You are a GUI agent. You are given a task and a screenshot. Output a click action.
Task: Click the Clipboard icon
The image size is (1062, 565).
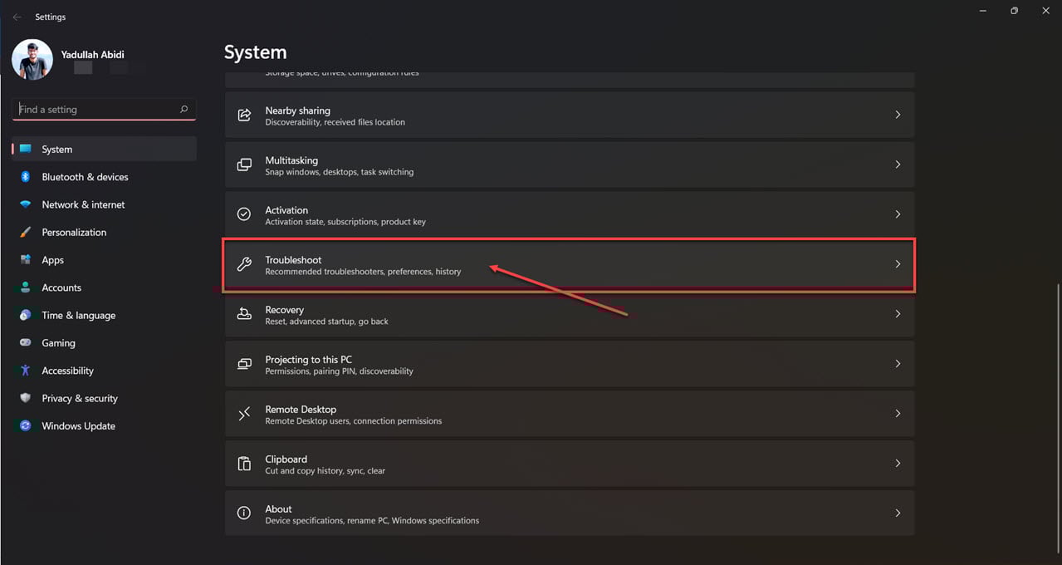244,464
